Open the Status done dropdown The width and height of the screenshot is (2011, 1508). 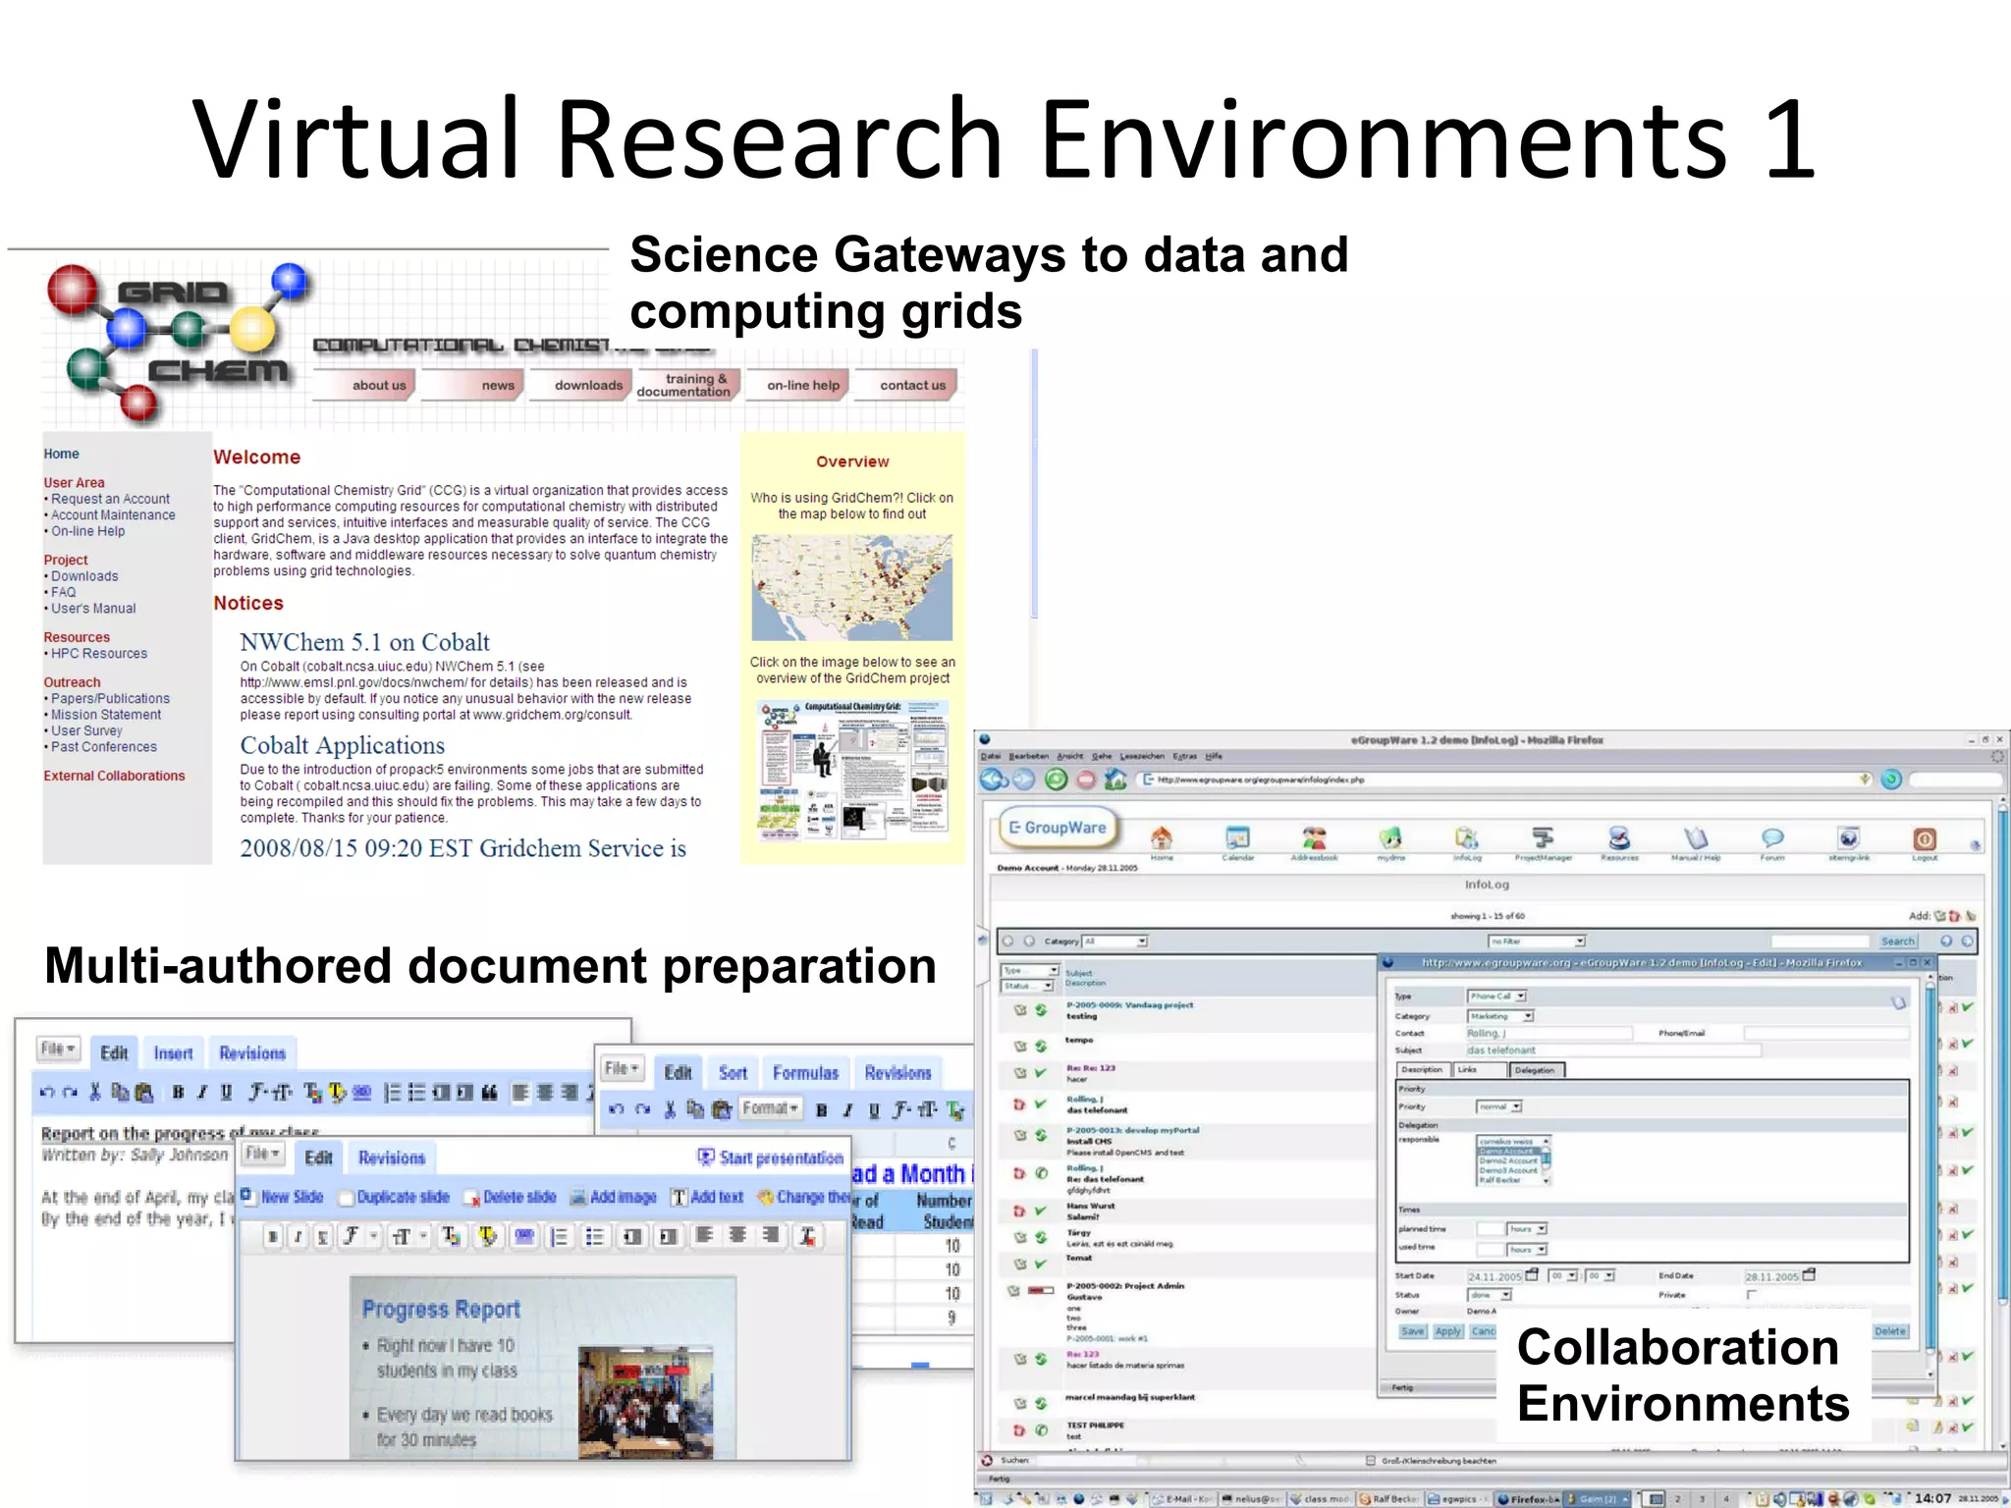pos(1491,1295)
